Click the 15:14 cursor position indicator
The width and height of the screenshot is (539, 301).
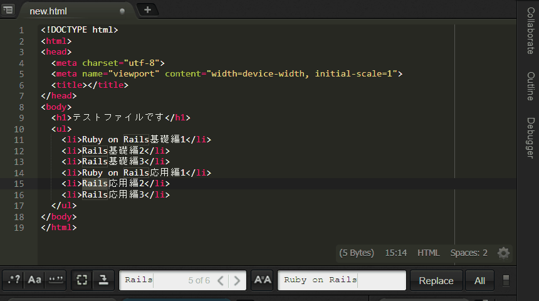click(395, 253)
